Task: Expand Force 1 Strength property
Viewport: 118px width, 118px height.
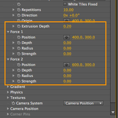Action: (14, 54)
